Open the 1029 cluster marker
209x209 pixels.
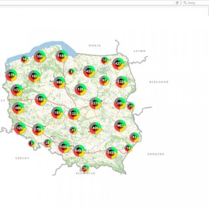(111, 153)
